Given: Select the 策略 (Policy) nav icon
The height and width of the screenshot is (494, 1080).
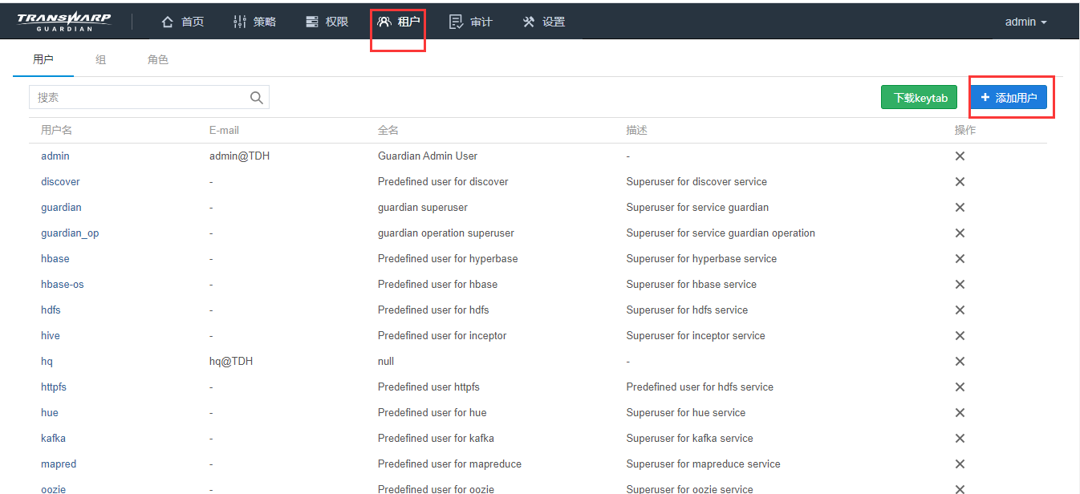Looking at the screenshot, I should [240, 22].
